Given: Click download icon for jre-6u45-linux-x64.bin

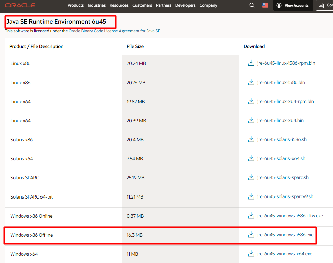Looking at the screenshot, I should [x=251, y=120].
